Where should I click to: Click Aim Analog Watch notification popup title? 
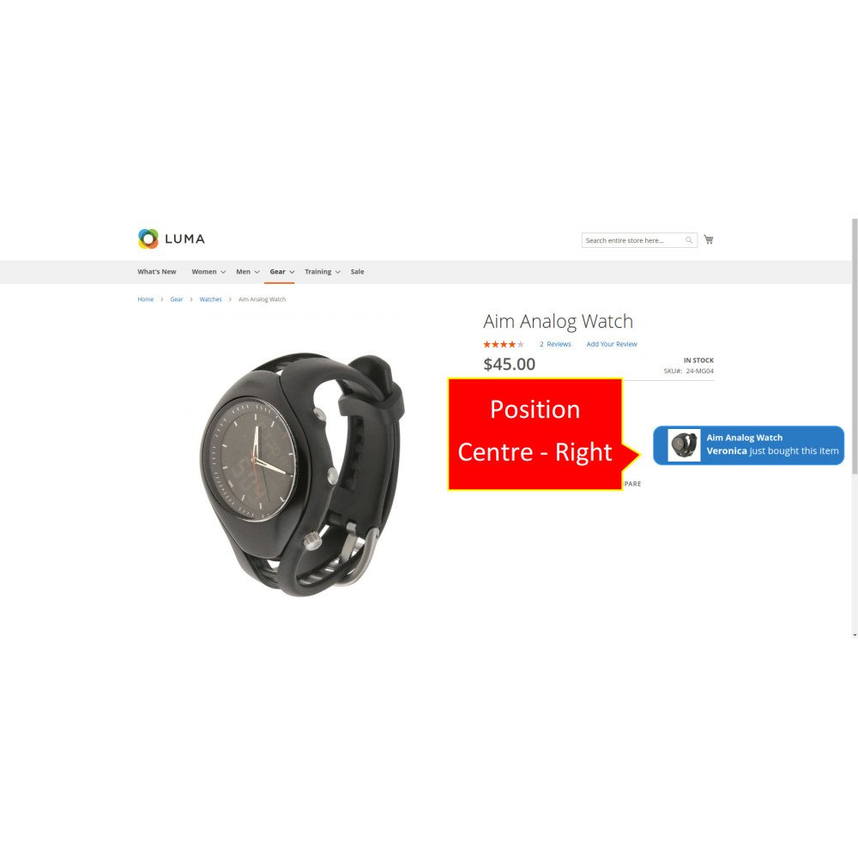[x=744, y=438]
